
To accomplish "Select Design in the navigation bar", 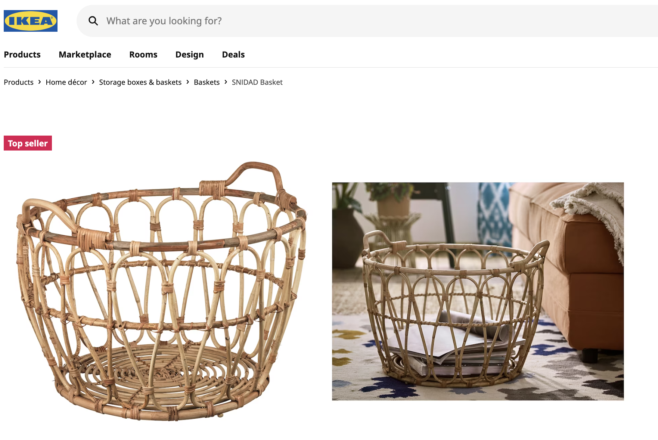I will click(x=190, y=55).
